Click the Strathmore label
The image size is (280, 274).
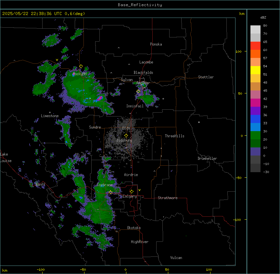pyautogui.click(x=168, y=198)
